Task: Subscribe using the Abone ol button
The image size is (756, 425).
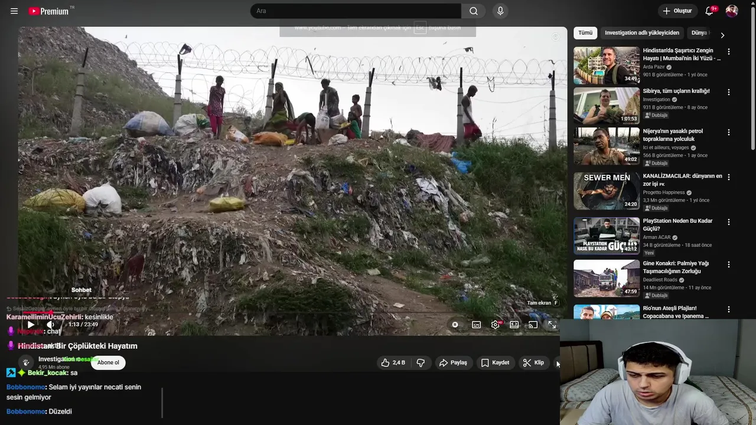Action: click(108, 362)
